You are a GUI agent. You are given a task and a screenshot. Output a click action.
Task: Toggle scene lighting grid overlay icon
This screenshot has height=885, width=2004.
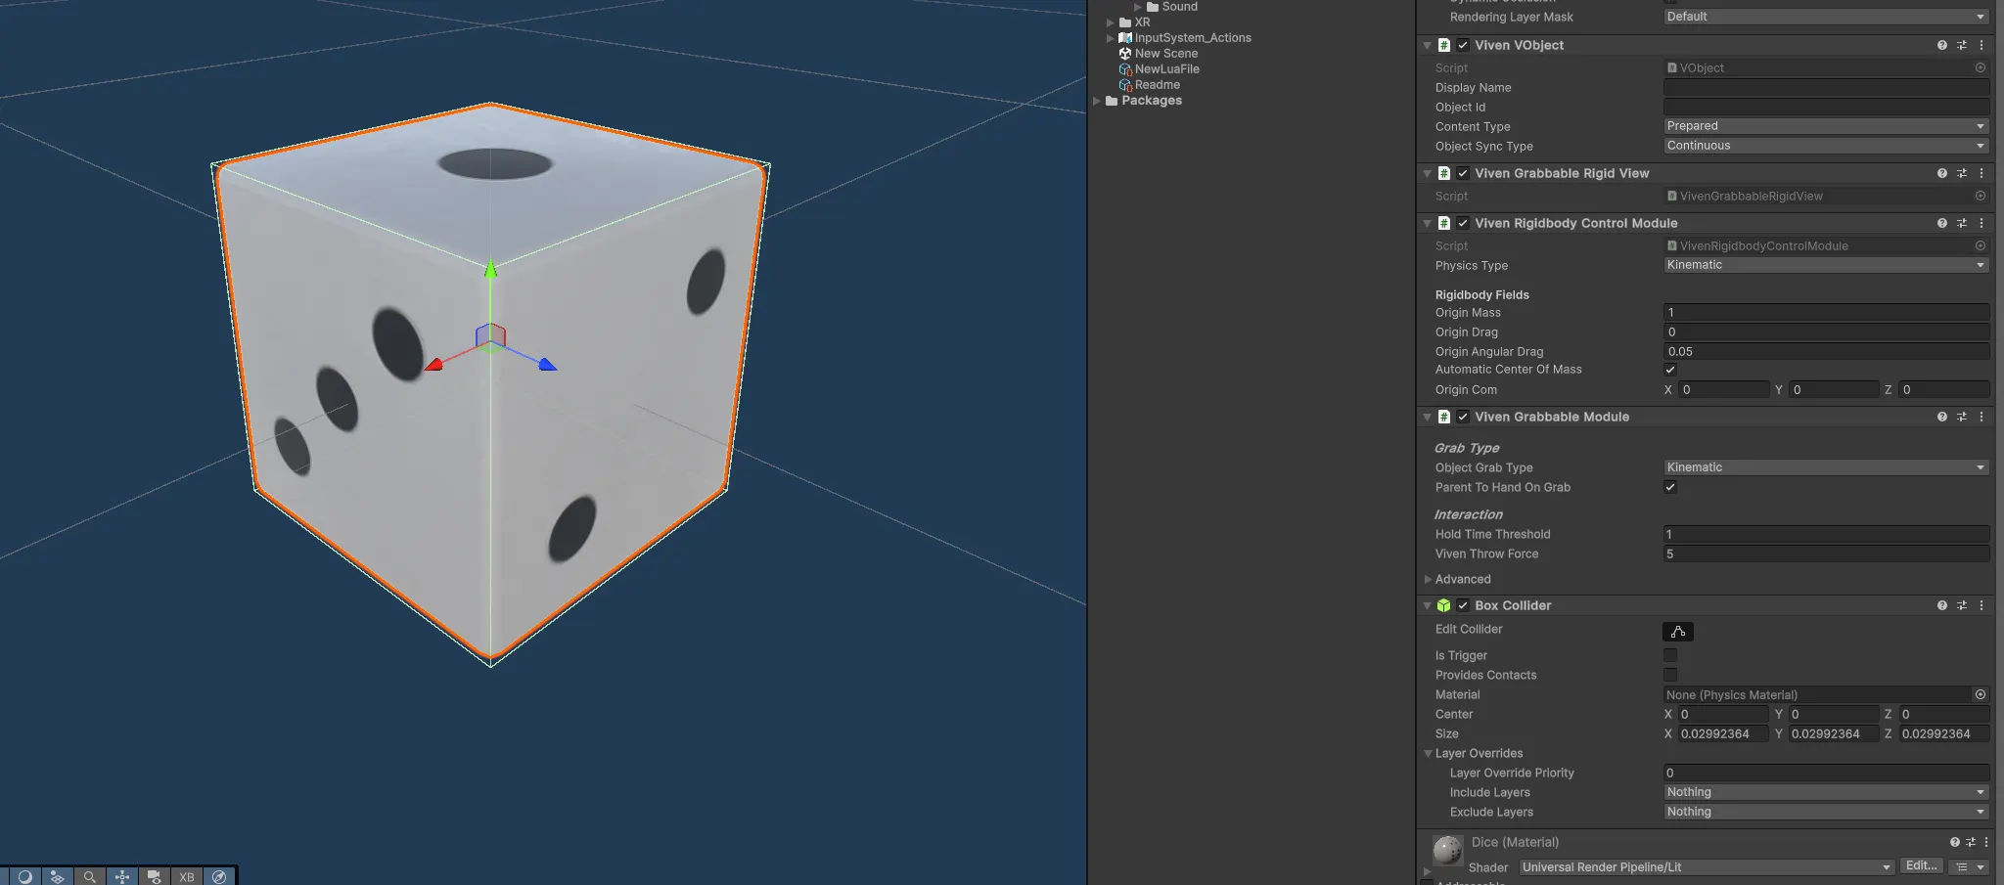click(57, 876)
